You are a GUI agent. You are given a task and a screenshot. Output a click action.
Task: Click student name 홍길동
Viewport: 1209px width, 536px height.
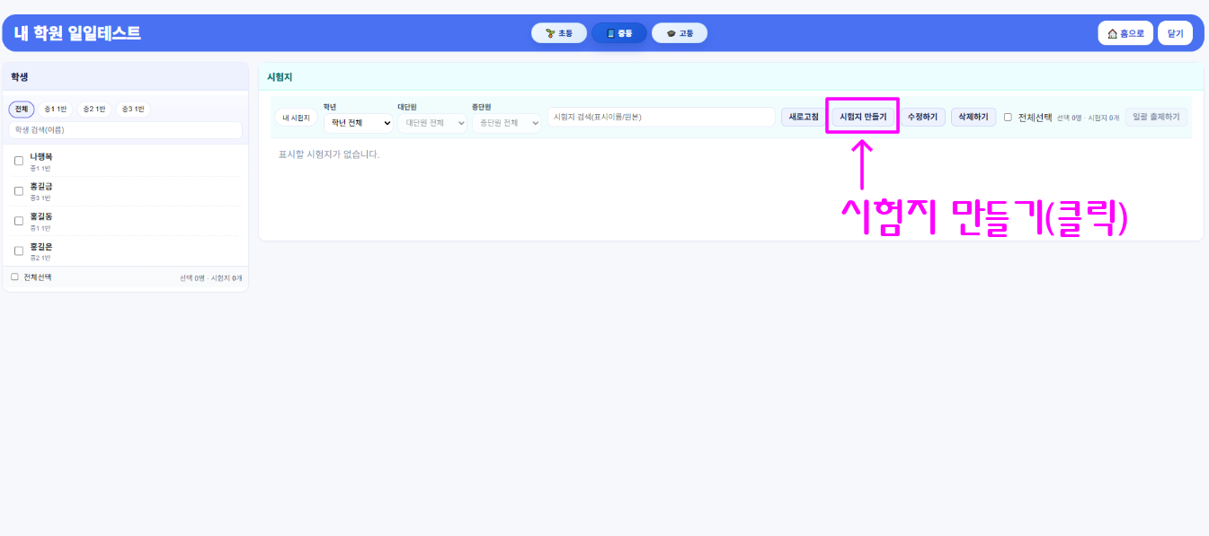click(x=41, y=216)
